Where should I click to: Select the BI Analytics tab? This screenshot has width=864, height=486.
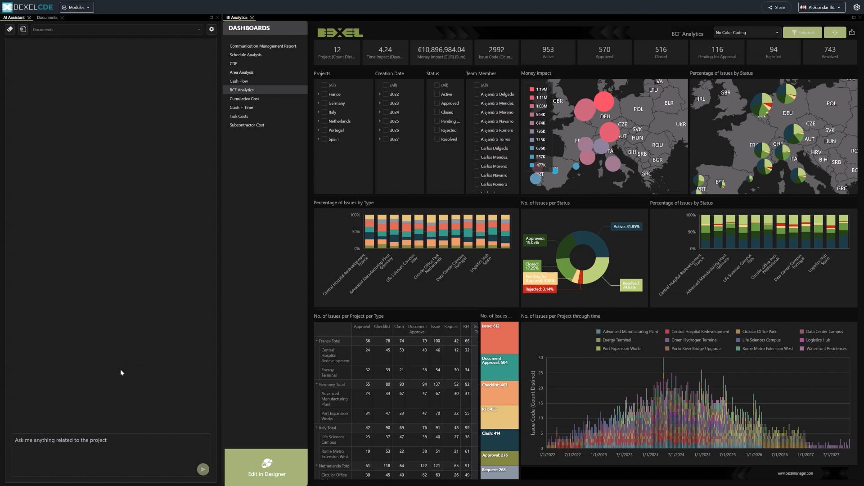tap(237, 18)
